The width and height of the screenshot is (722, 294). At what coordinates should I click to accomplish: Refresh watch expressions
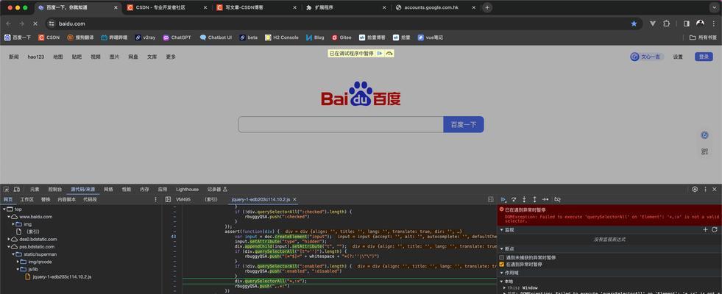coord(715,229)
